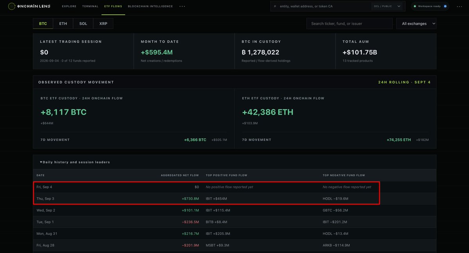Click the Thu, Sep 3 history row
The width and height of the screenshot is (469, 253).
point(234,199)
